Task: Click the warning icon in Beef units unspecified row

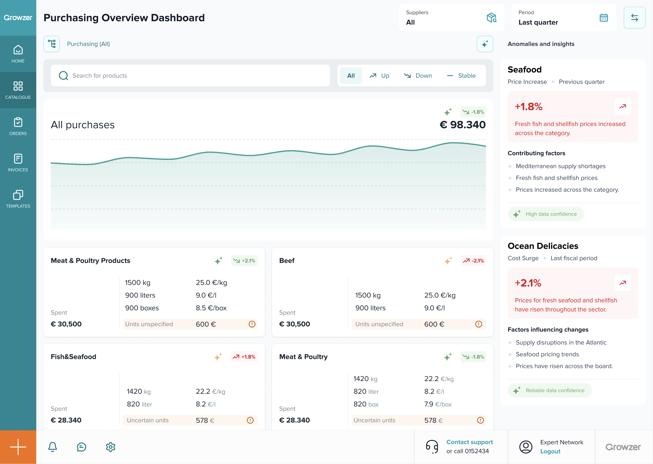Action: pos(479,324)
